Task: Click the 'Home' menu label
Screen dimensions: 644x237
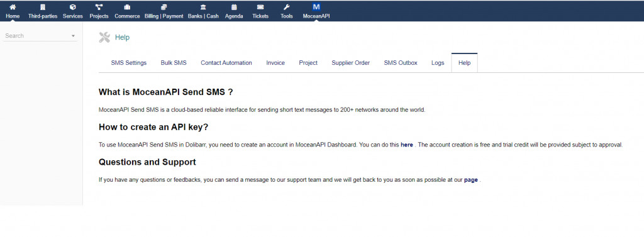Action: click(x=13, y=16)
